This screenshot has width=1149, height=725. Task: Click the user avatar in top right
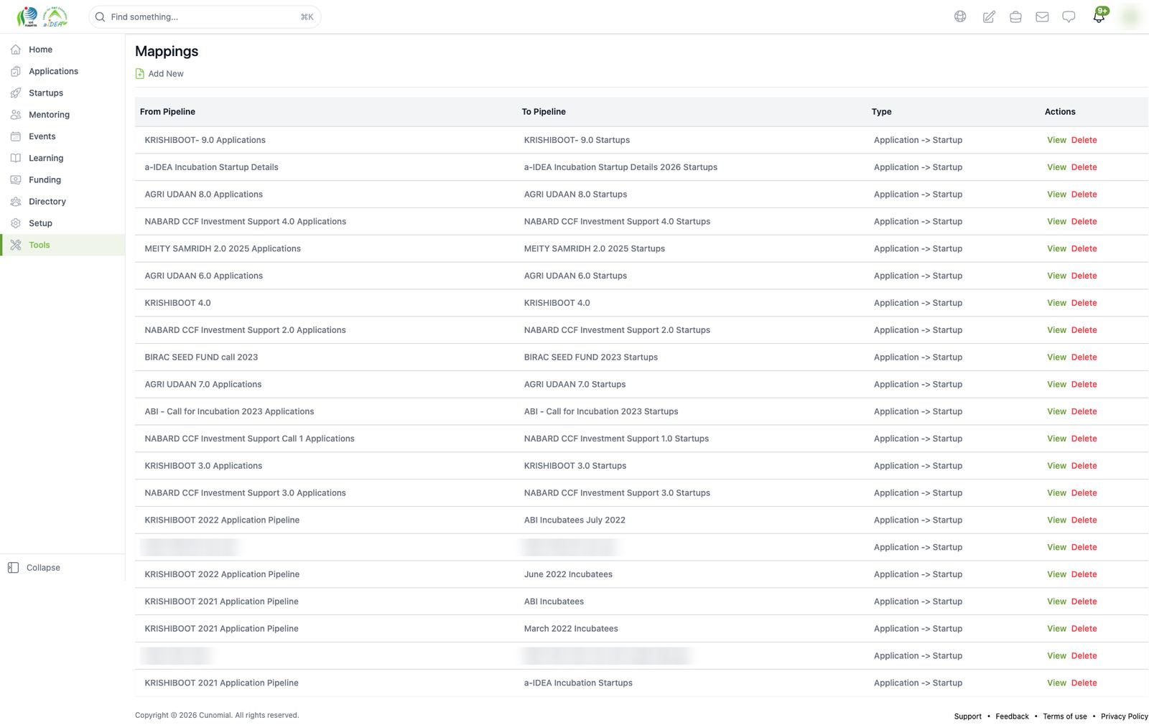pyautogui.click(x=1130, y=17)
